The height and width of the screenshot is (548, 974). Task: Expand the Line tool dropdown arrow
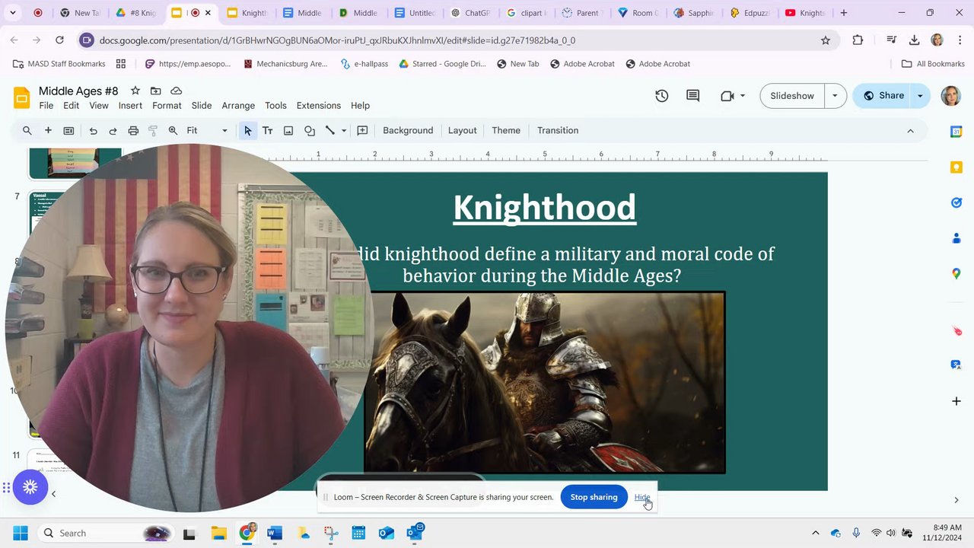(x=344, y=131)
